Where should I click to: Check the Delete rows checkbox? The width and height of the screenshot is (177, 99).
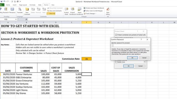coord(116,62)
